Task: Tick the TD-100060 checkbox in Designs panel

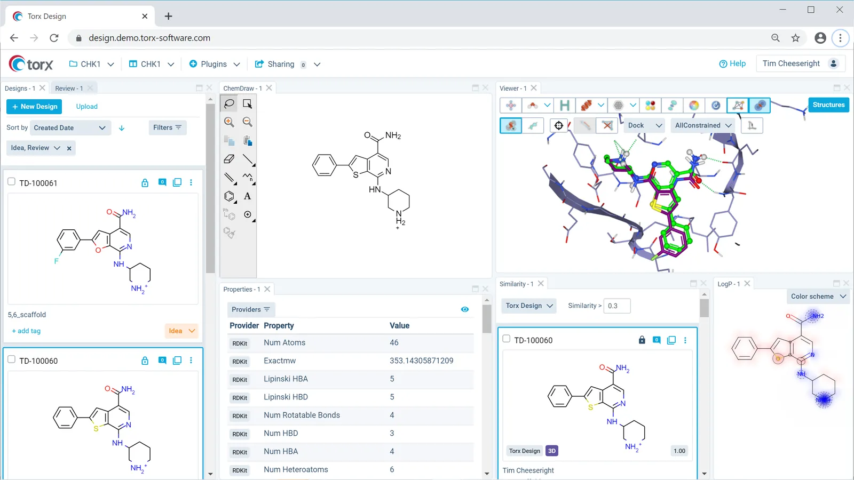Action: [11, 359]
